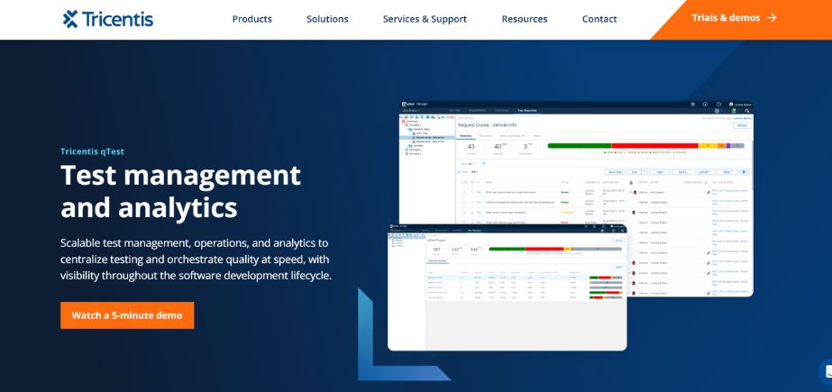Click Watch a 5-minute demo
The height and width of the screenshot is (392, 832).
click(127, 315)
